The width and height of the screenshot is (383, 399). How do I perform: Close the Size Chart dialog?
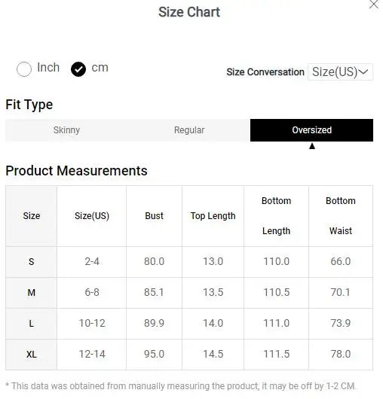(x=374, y=4)
